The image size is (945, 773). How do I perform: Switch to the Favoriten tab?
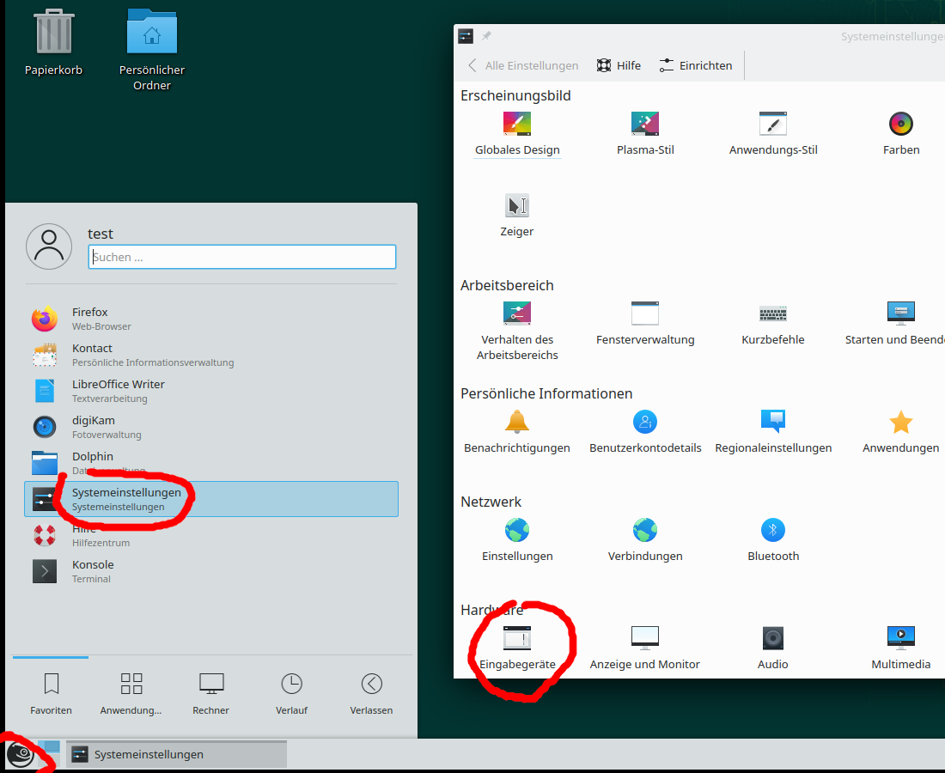52,693
